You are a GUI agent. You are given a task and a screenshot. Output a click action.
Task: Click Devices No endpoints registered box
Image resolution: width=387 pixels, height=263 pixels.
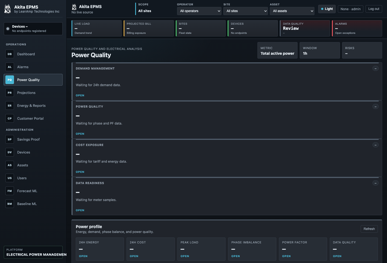(33, 29)
